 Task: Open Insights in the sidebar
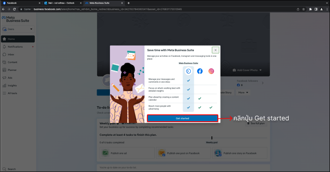pos(18,86)
